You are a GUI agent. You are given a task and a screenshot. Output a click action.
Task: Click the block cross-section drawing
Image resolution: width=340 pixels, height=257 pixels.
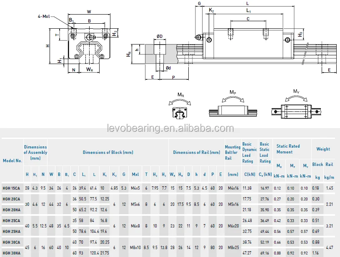(87, 45)
